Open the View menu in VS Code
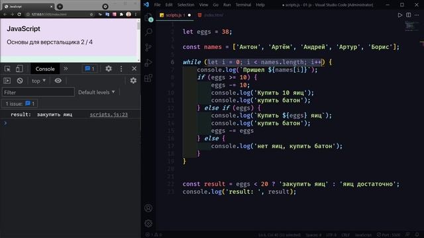This screenshot has width=424, height=238. 203,5
